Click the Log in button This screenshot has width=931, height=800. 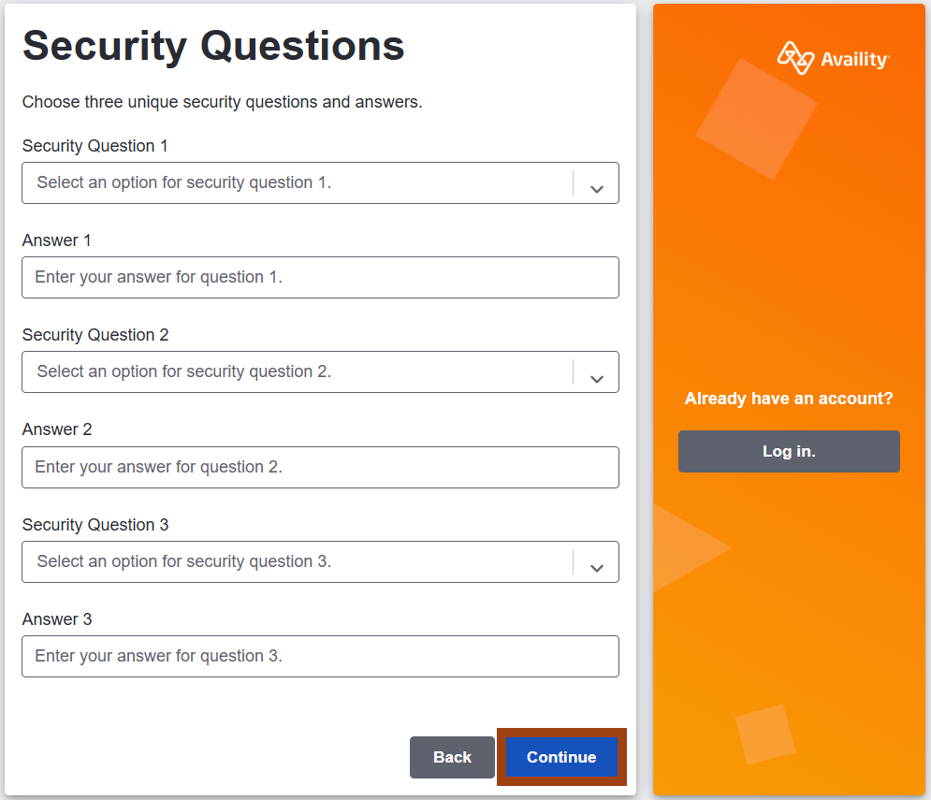(x=789, y=451)
